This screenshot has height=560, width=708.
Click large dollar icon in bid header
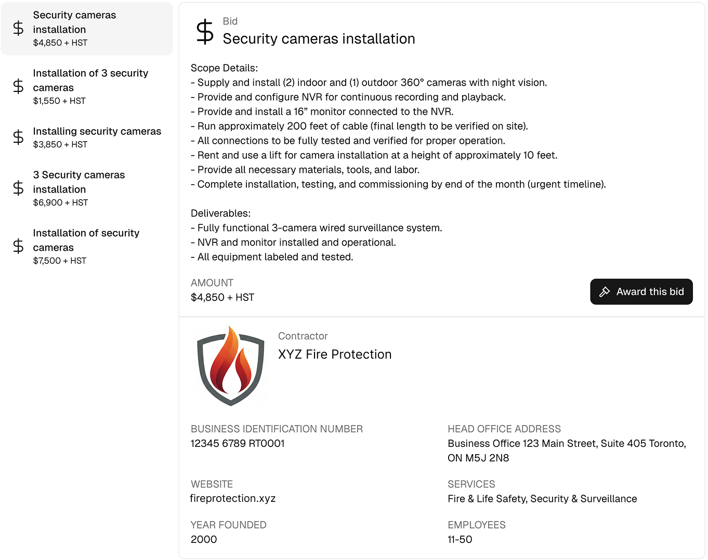(x=205, y=32)
